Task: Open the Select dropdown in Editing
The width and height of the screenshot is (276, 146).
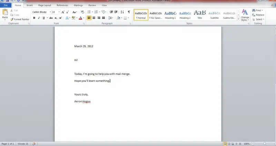Action: click(x=258, y=19)
